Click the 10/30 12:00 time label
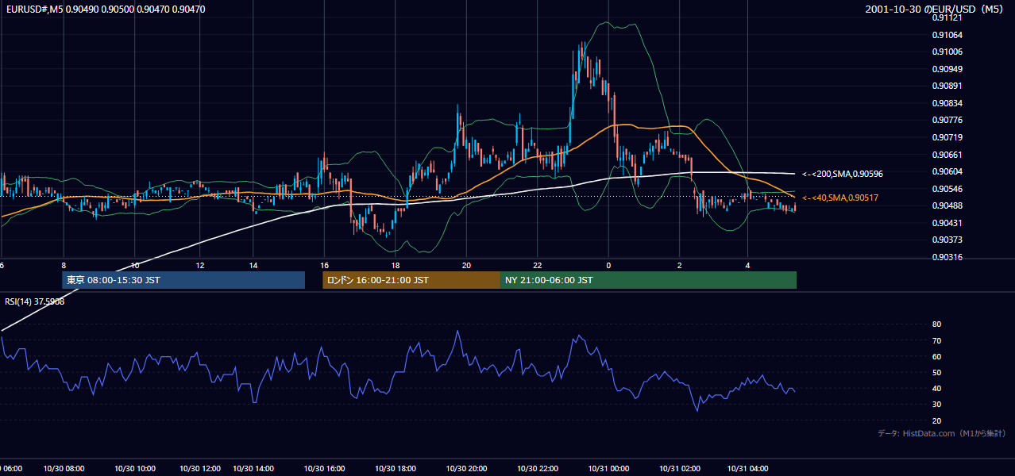Screen dimensions: 1015x476 200,469
